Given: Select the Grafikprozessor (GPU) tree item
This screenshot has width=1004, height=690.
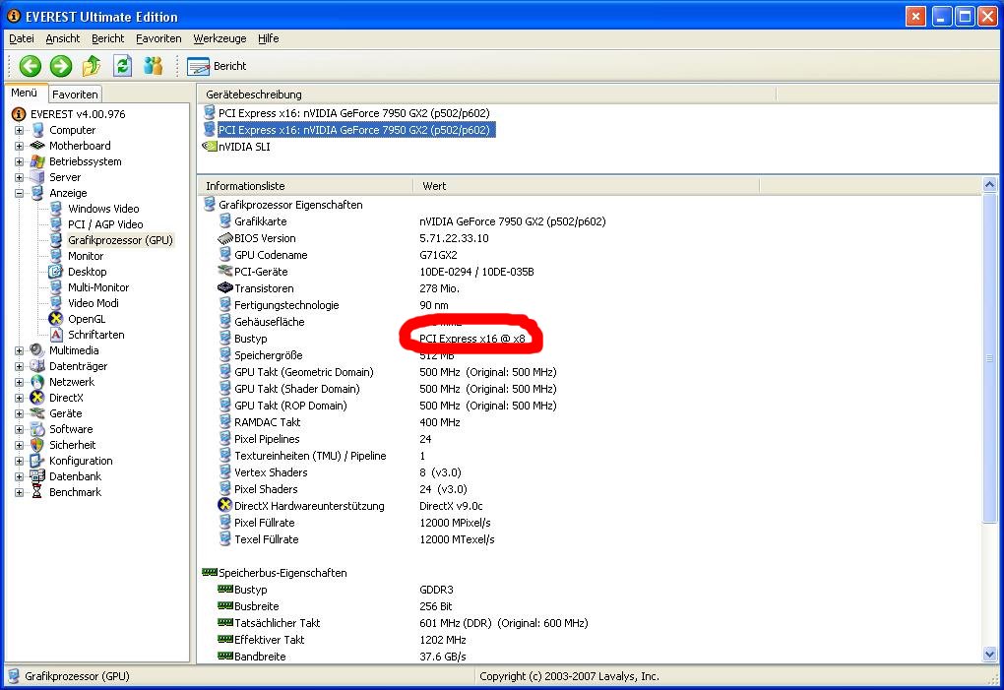Looking at the screenshot, I should click(120, 240).
